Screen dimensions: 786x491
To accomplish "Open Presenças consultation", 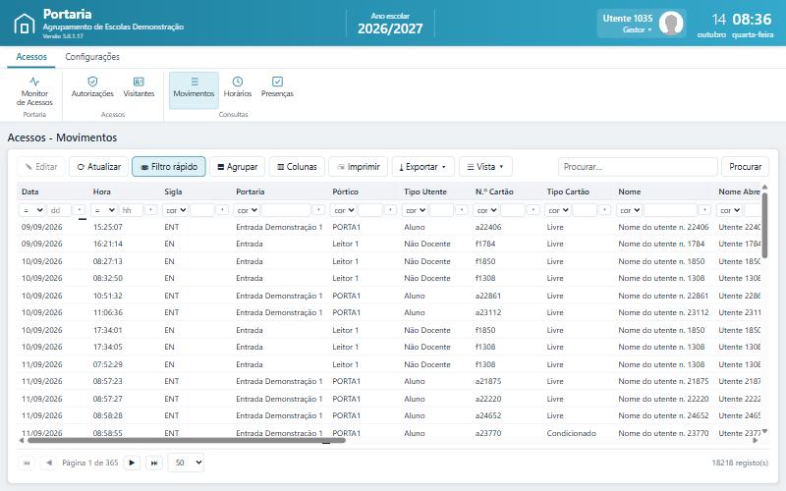I will click(277, 86).
